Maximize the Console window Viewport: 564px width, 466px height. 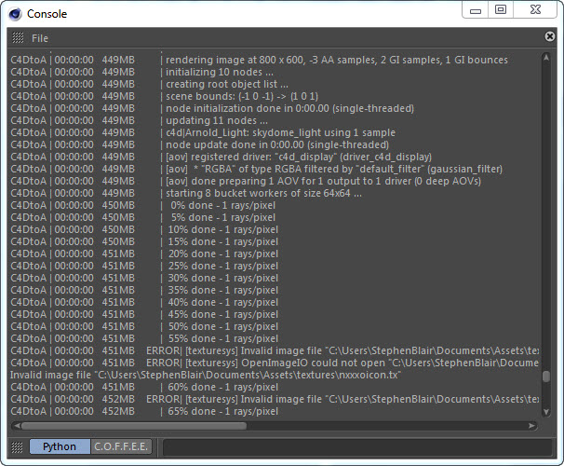click(501, 10)
